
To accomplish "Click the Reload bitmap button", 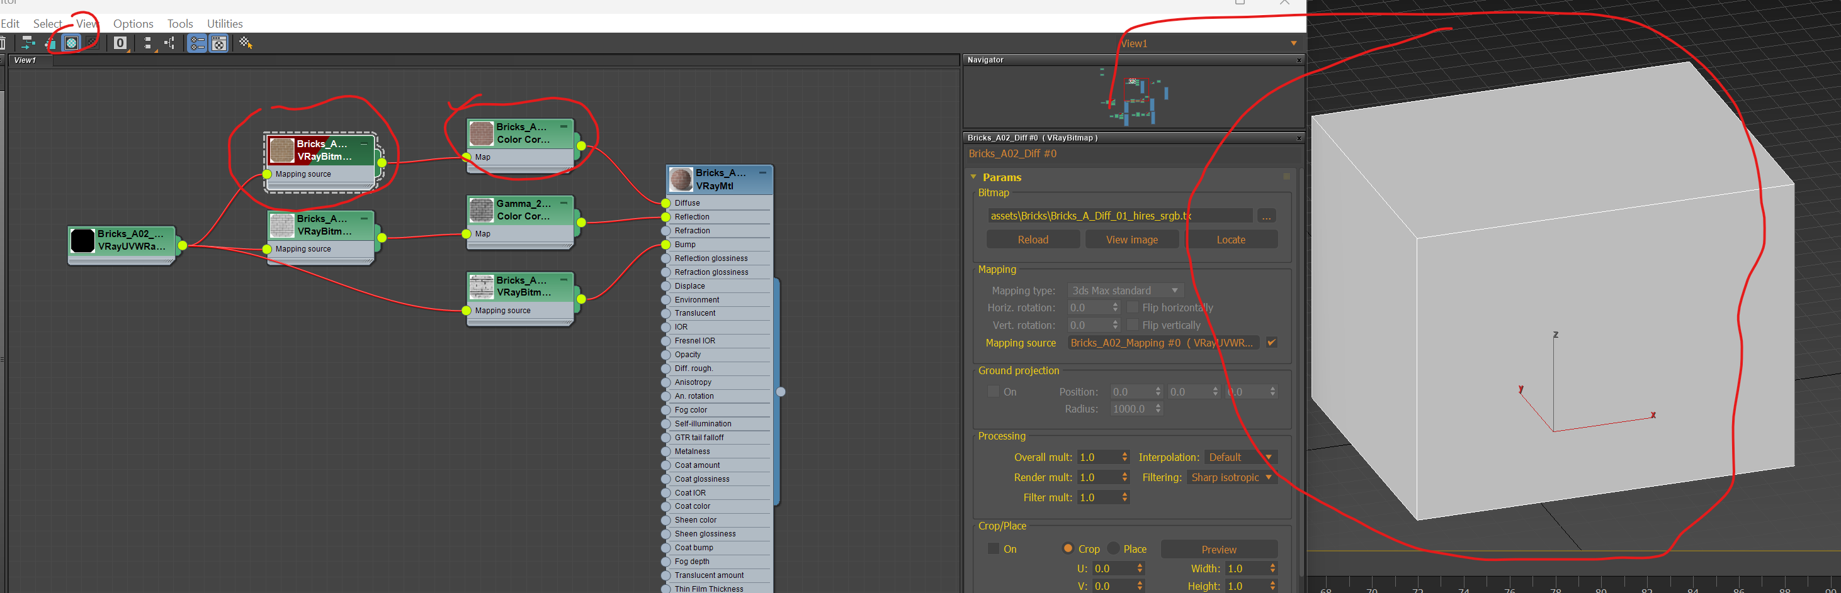I will pos(1033,240).
